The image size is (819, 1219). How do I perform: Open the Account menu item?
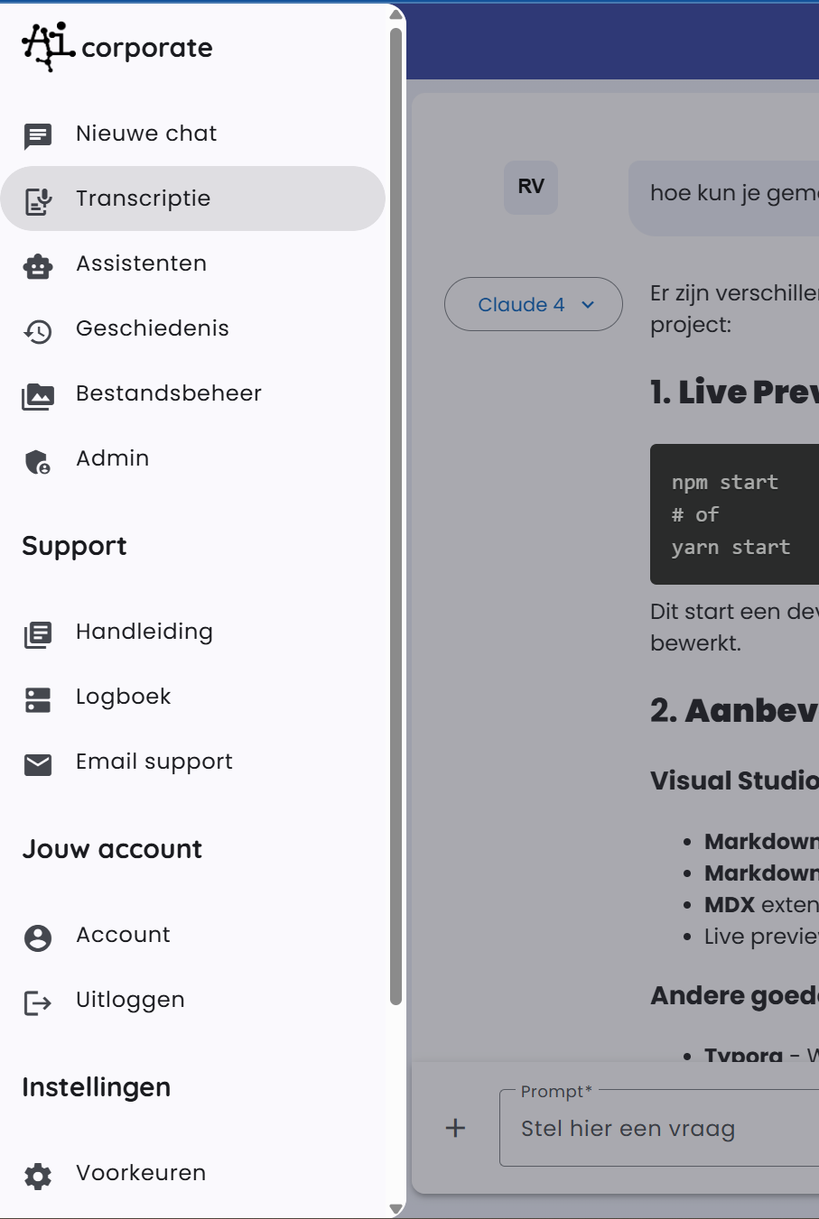(x=123, y=935)
